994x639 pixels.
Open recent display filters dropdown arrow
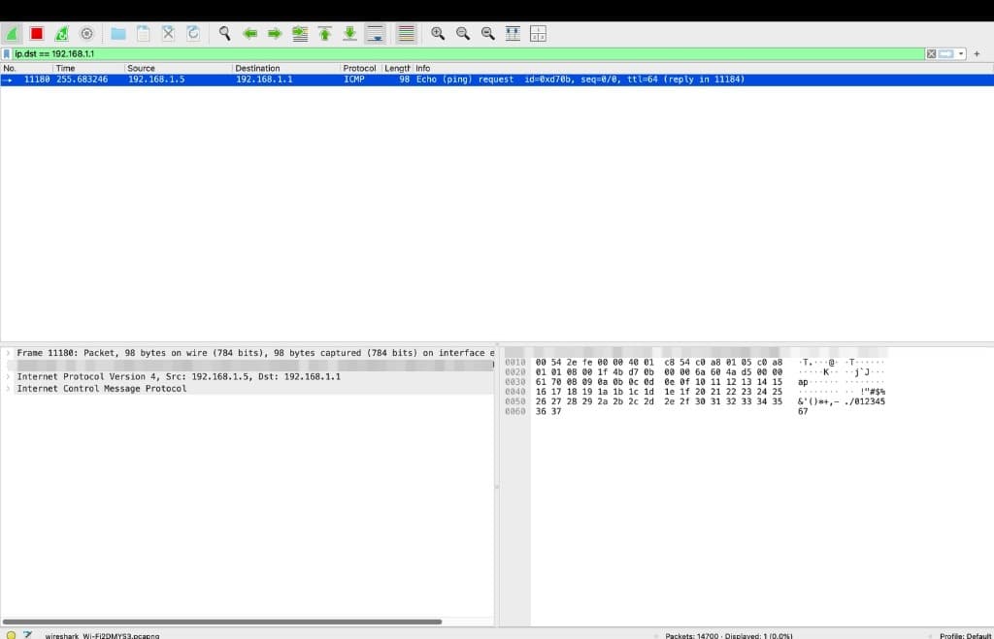click(961, 54)
